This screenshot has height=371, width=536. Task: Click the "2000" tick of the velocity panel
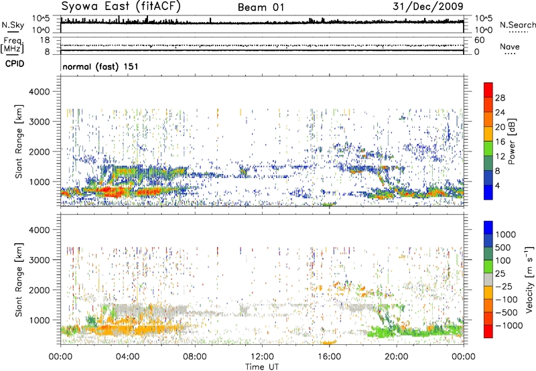click(x=40, y=290)
